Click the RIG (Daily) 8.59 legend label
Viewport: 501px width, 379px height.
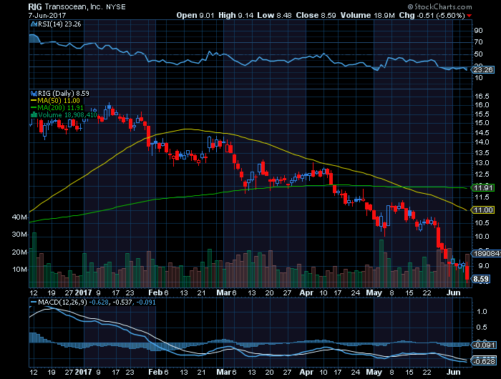tap(64, 94)
